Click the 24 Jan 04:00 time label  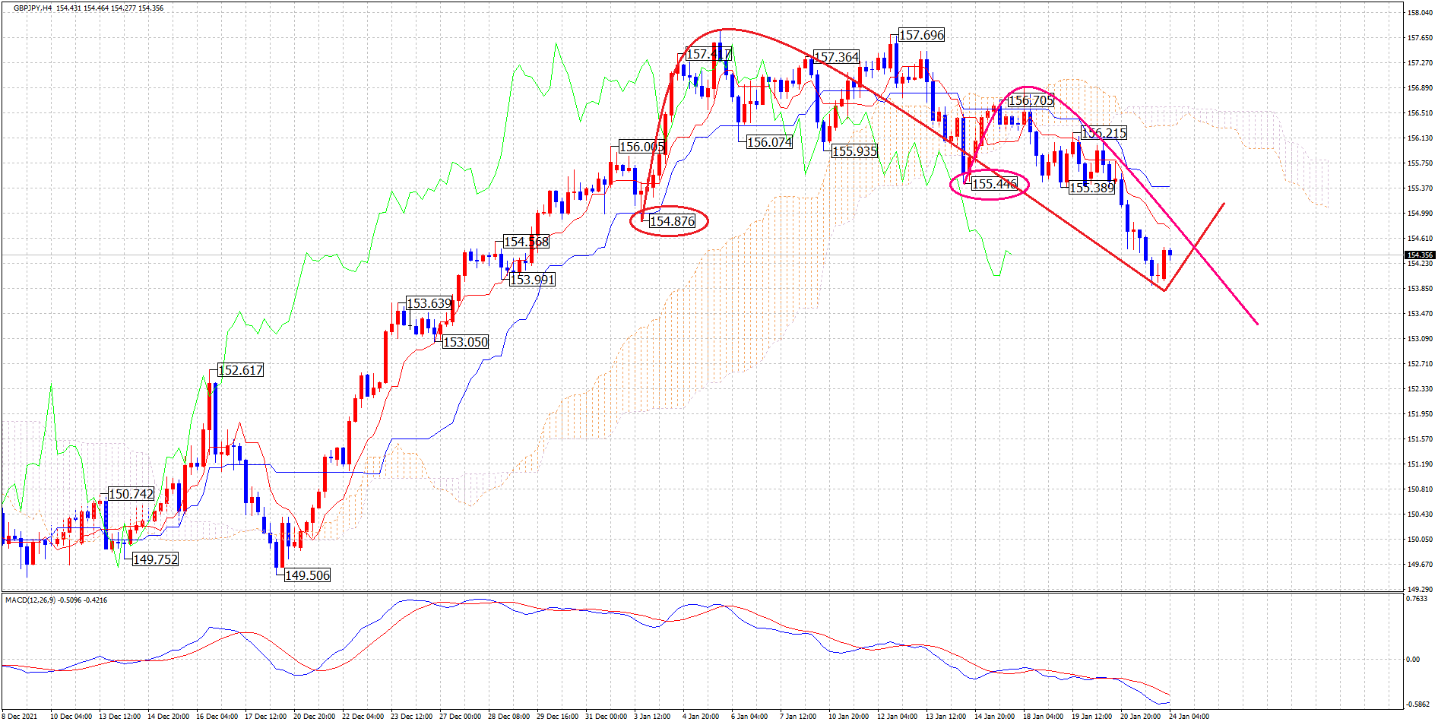(x=1189, y=716)
